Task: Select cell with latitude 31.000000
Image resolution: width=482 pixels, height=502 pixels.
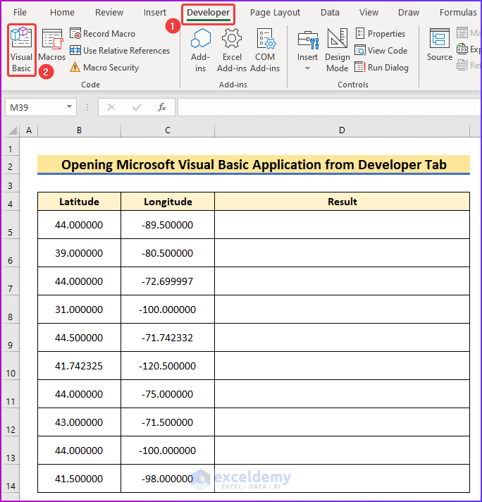Action: click(79, 310)
